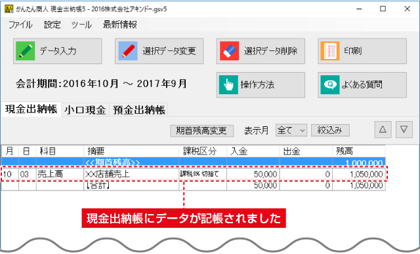Image resolution: width=420 pixels, height=254 pixels.
Task: Open the 最新情報 menu
Action: (119, 25)
